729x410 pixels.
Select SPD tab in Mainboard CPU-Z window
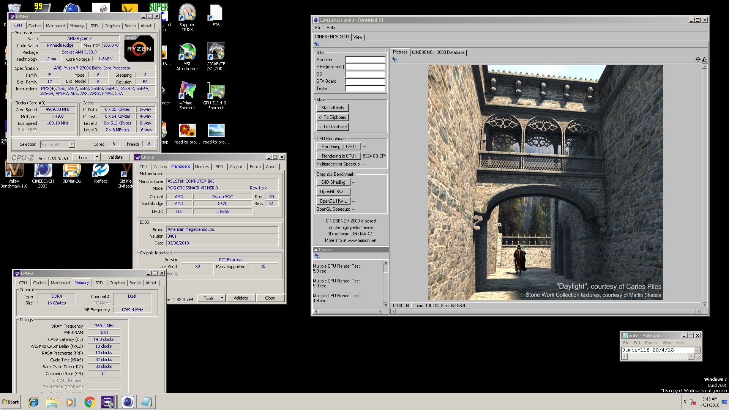[x=219, y=167]
